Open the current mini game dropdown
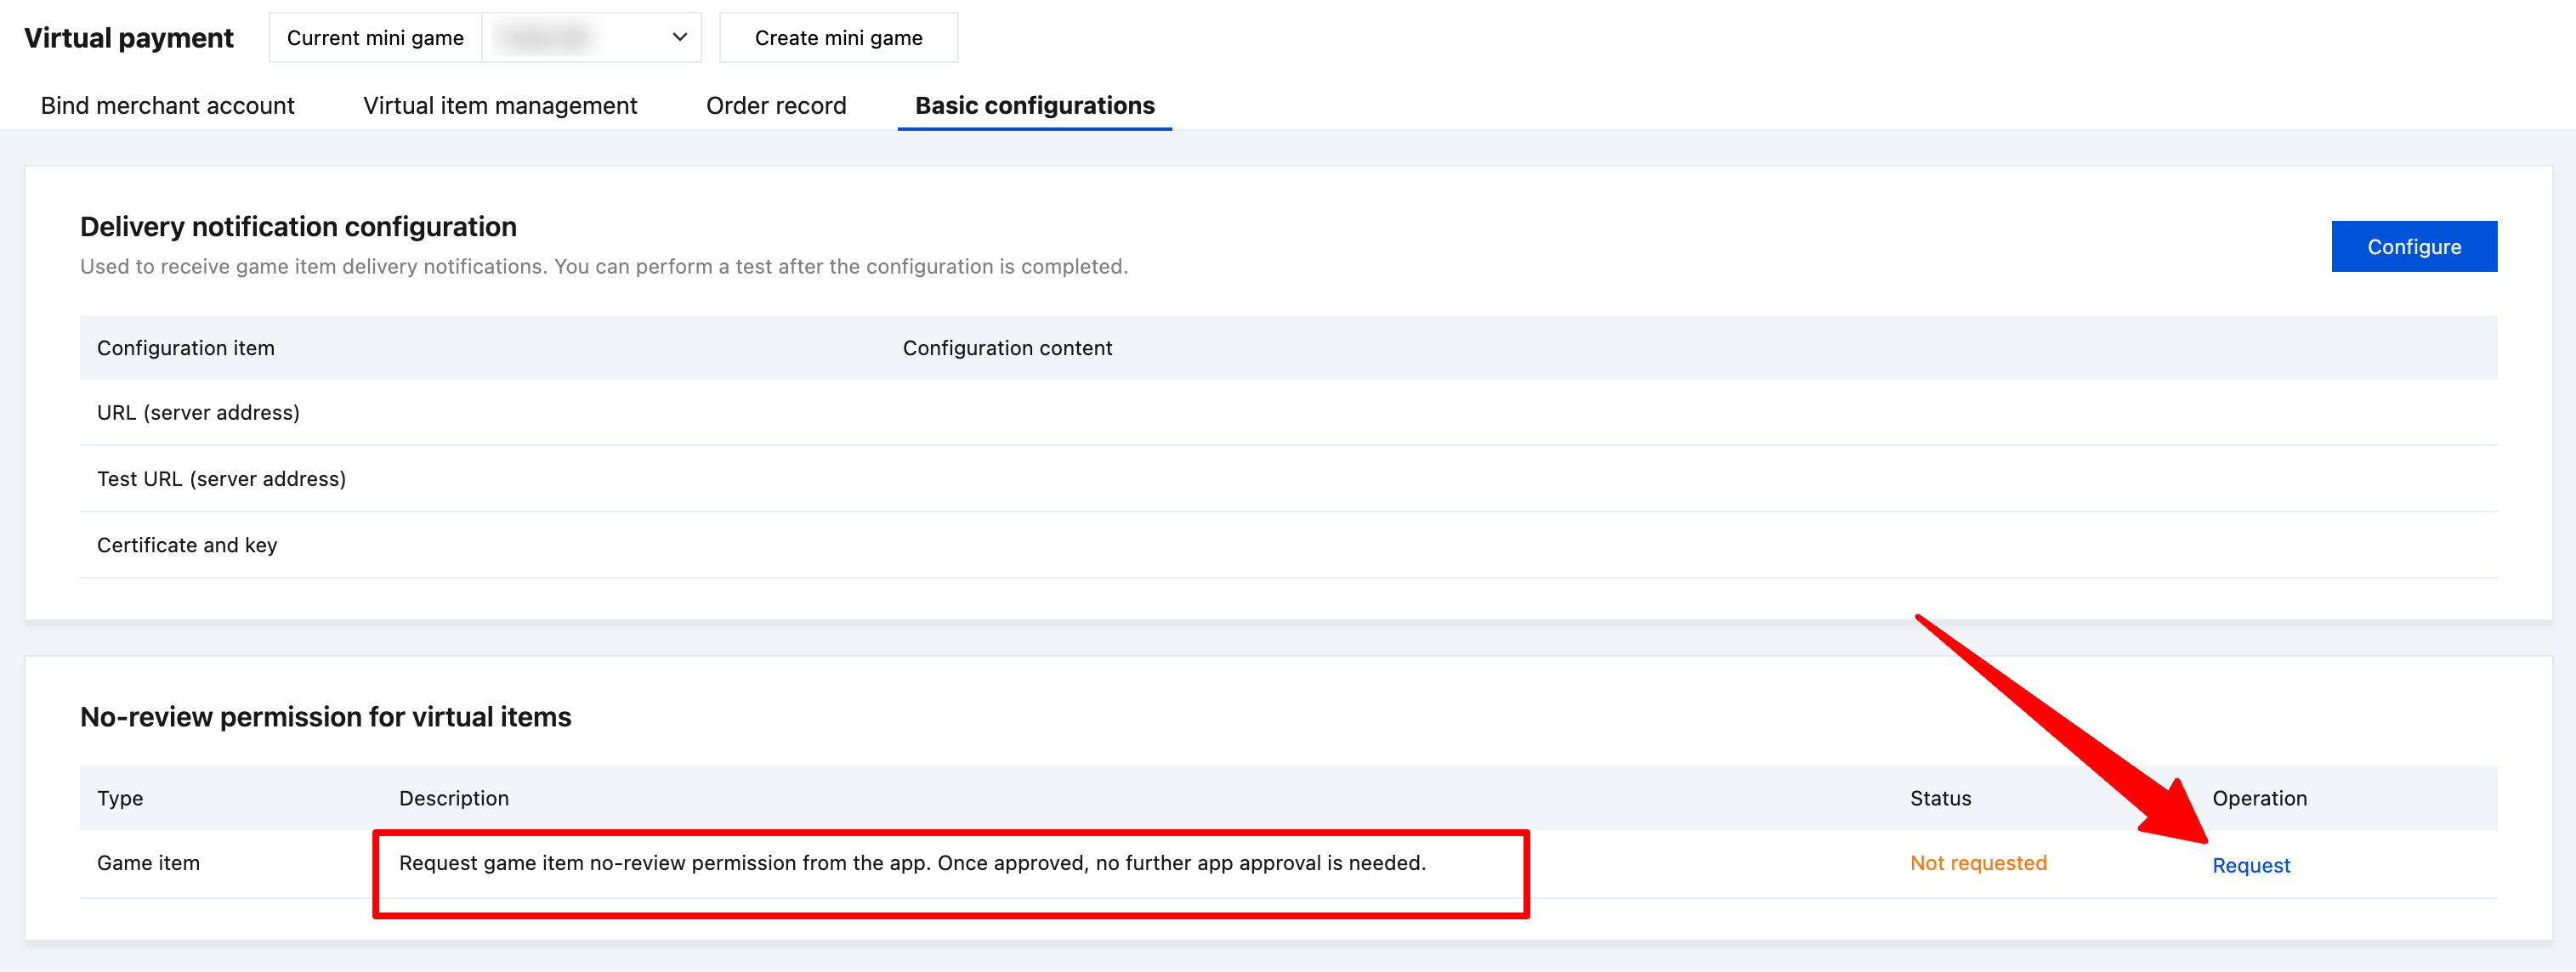This screenshot has width=2576, height=972. pos(590,38)
